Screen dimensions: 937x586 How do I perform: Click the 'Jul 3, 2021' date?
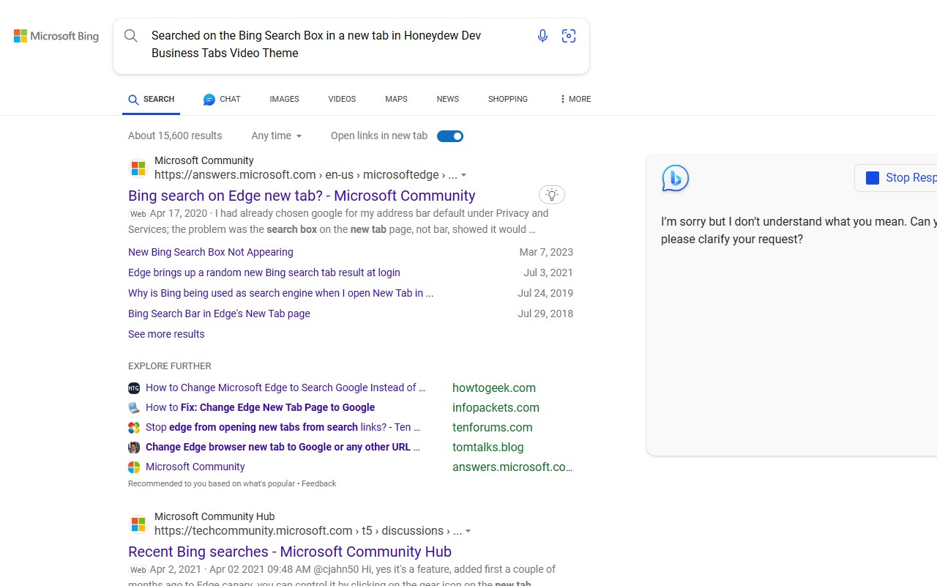coord(548,272)
